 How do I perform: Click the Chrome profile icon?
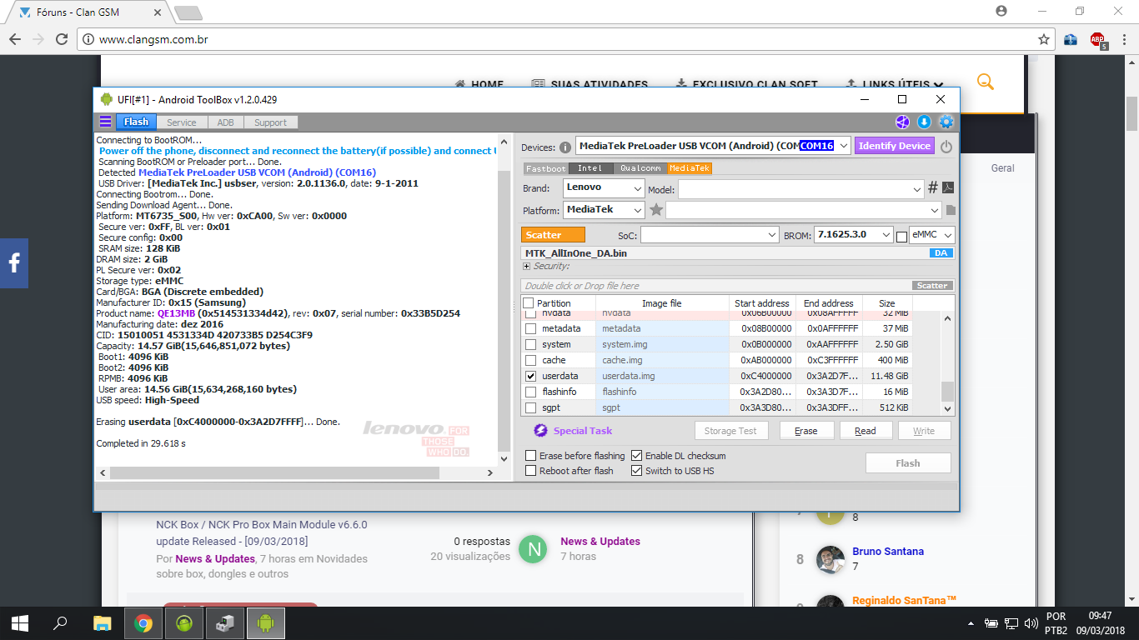(x=1001, y=11)
